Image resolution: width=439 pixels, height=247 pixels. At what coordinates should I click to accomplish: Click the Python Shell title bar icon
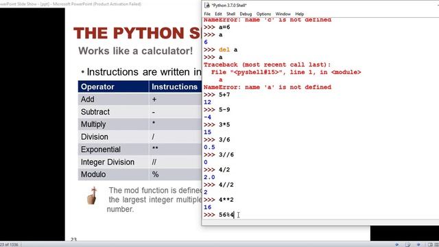click(207, 5)
